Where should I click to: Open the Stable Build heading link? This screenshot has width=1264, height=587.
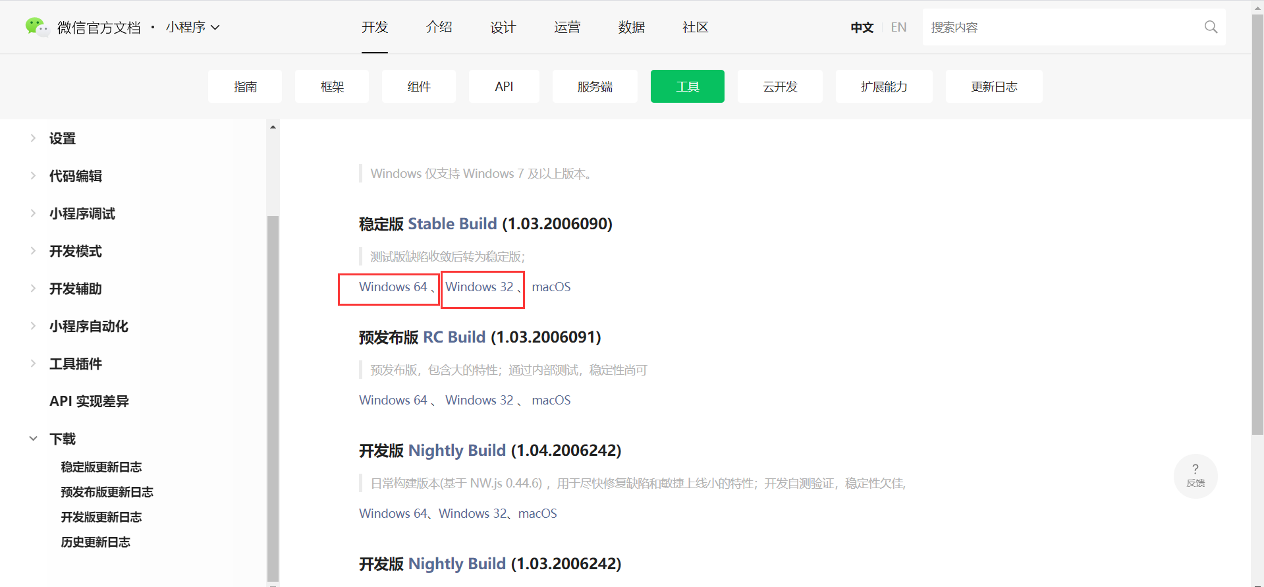pos(453,223)
